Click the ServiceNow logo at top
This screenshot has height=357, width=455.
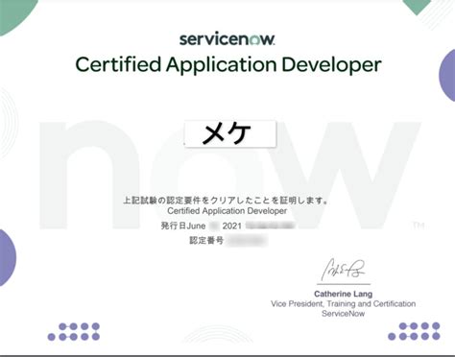pos(227,39)
